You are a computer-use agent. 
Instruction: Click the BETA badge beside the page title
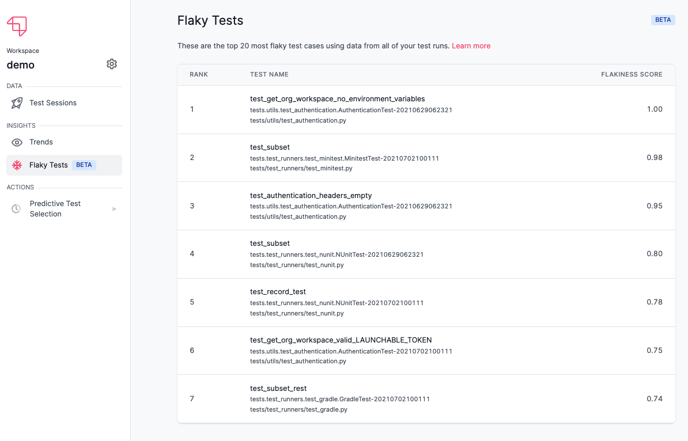point(663,20)
